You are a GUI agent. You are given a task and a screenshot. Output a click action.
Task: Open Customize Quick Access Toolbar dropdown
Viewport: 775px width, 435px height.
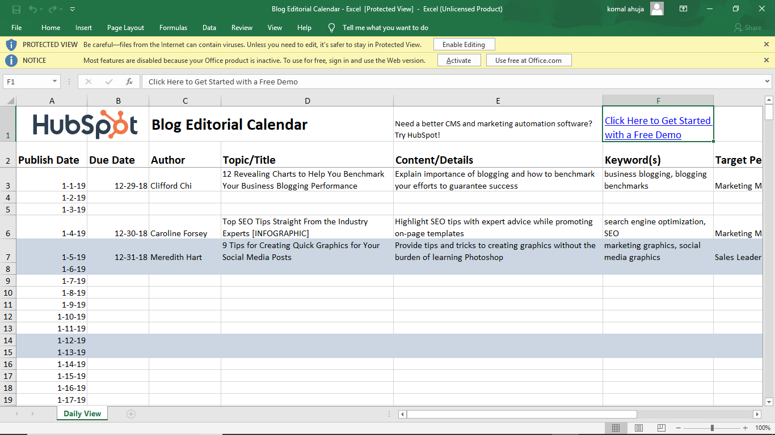[x=72, y=9]
